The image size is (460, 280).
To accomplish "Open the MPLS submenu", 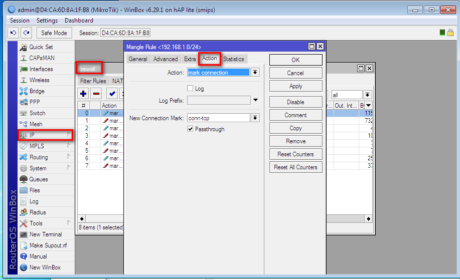I will click(46, 146).
